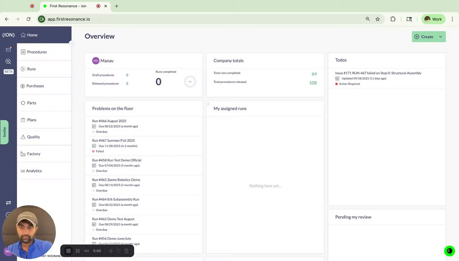
Task: Open the inbox mail icon in sidebar
Action: (x=8, y=49)
